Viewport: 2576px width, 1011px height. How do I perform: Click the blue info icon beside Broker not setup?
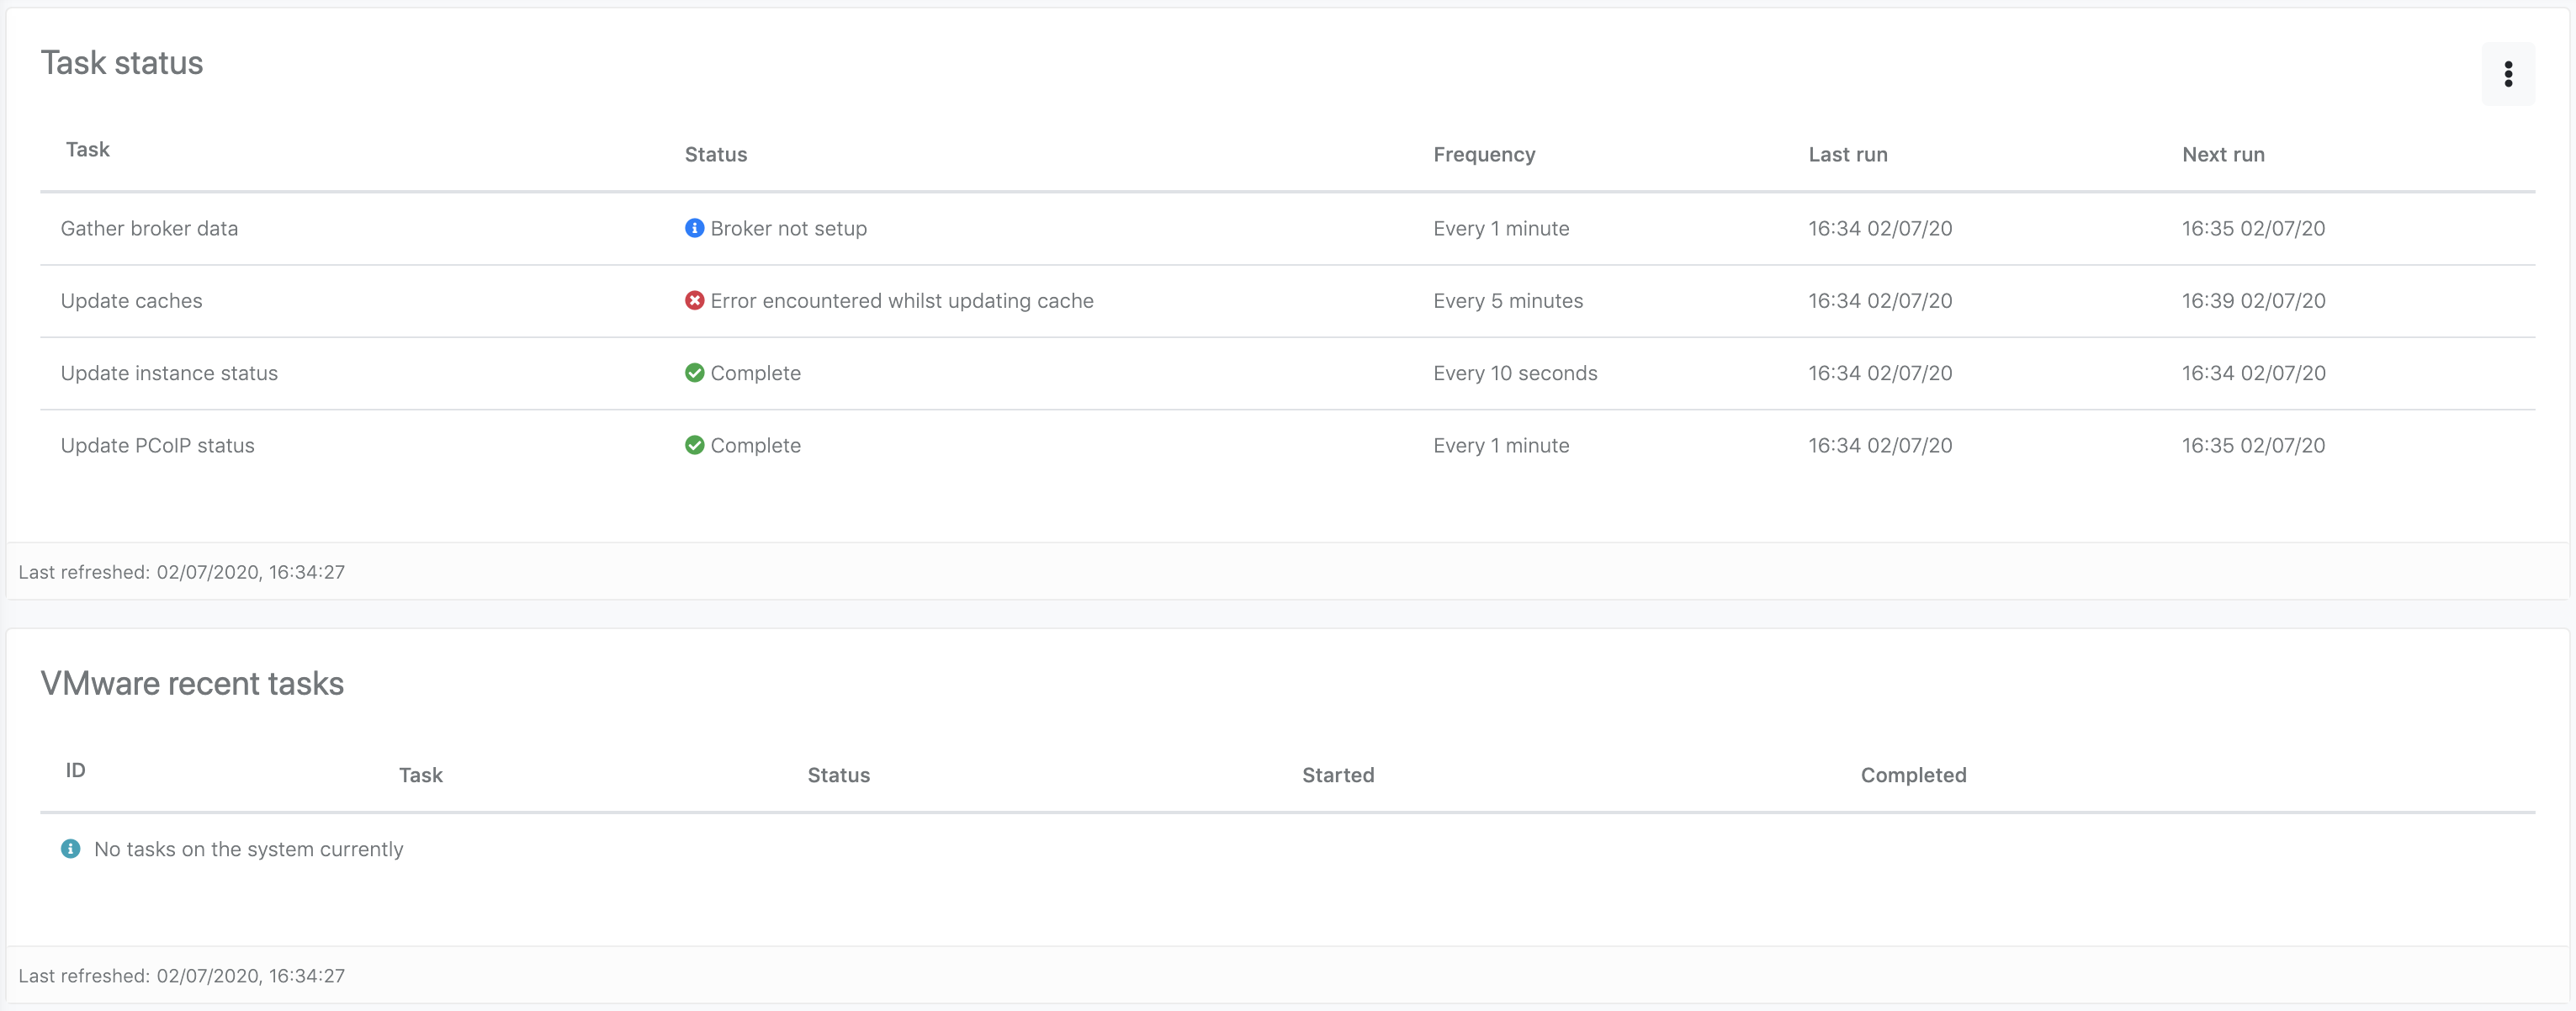click(x=694, y=228)
